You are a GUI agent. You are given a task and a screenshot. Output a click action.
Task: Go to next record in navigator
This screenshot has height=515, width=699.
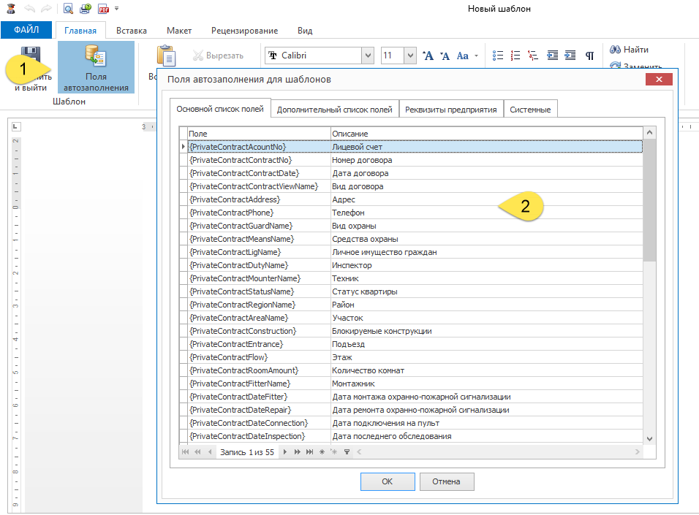click(x=285, y=451)
